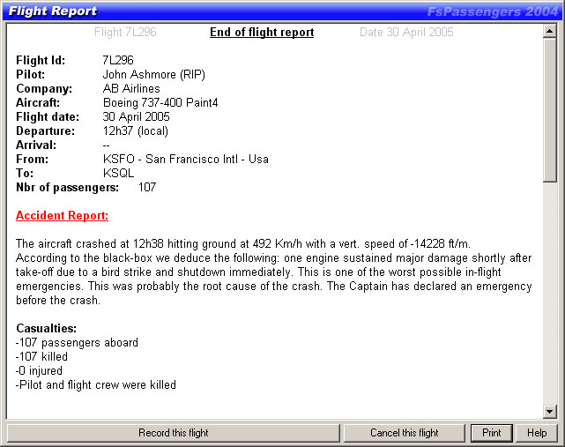Click the aircraft Boeing 737-400 Paint4

(x=160, y=103)
